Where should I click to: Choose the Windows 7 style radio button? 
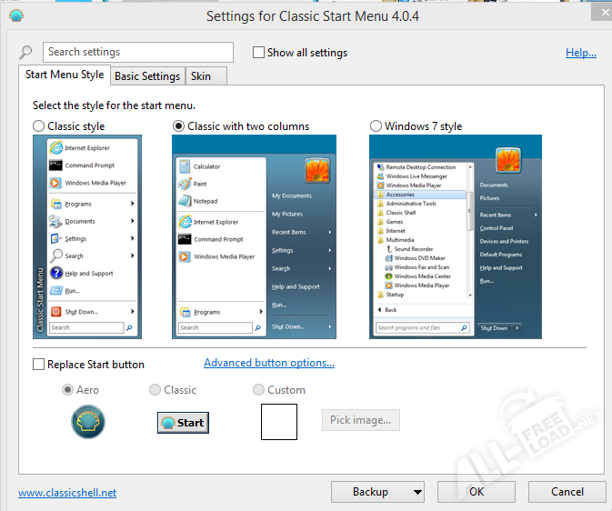pos(376,126)
